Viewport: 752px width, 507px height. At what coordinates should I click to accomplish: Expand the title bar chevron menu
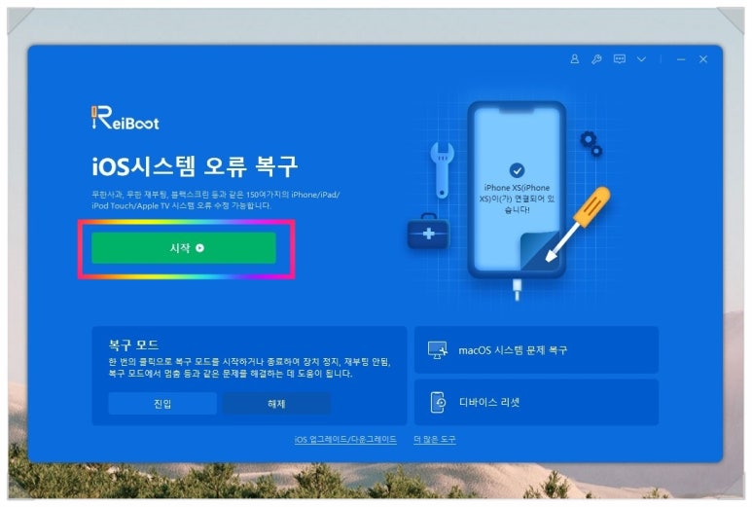point(641,59)
